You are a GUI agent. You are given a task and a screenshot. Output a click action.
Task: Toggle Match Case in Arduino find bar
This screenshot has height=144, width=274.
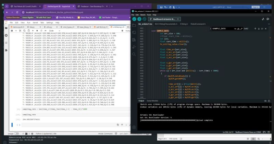click(x=235, y=29)
